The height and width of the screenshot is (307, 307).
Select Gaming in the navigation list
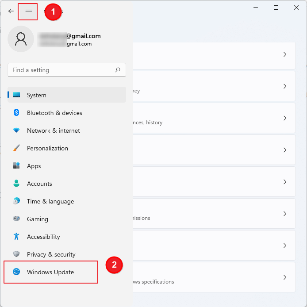point(38,219)
